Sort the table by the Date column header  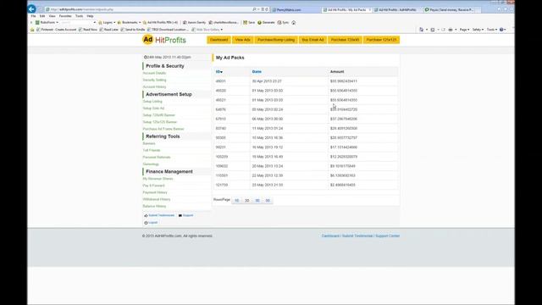[257, 71]
